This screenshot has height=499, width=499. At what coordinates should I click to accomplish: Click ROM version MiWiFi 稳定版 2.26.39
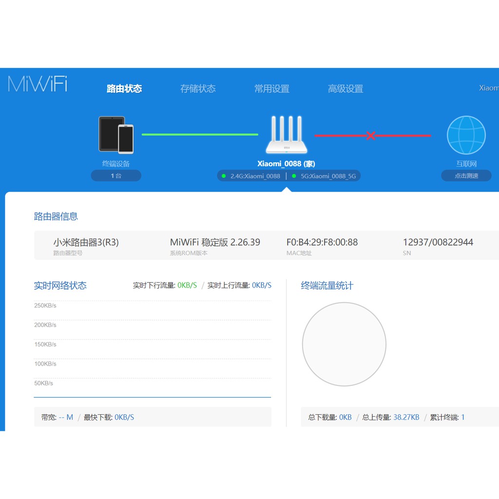[215, 242]
